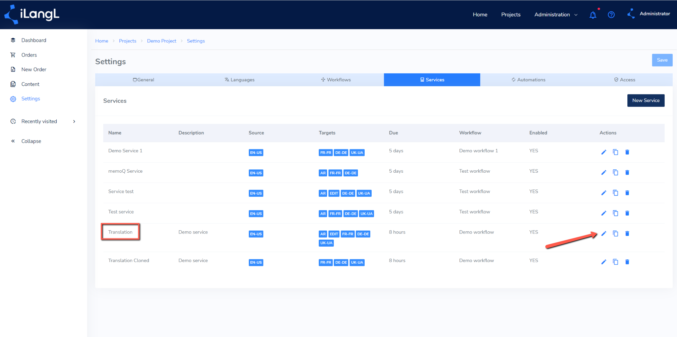Click the Demo workflow 1 cell
This screenshot has height=337, width=677.
pyautogui.click(x=478, y=151)
